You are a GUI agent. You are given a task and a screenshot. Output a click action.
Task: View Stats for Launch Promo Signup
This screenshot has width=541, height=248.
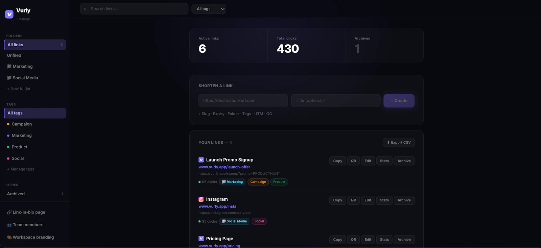[x=384, y=161]
